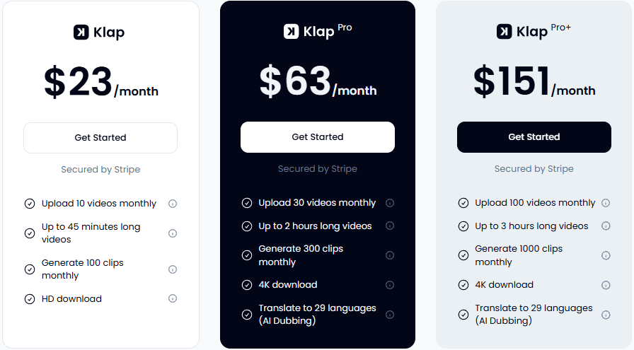The width and height of the screenshot is (634, 350).
Task: Click info icon next to Generate 300 clips
Action: pos(390,255)
